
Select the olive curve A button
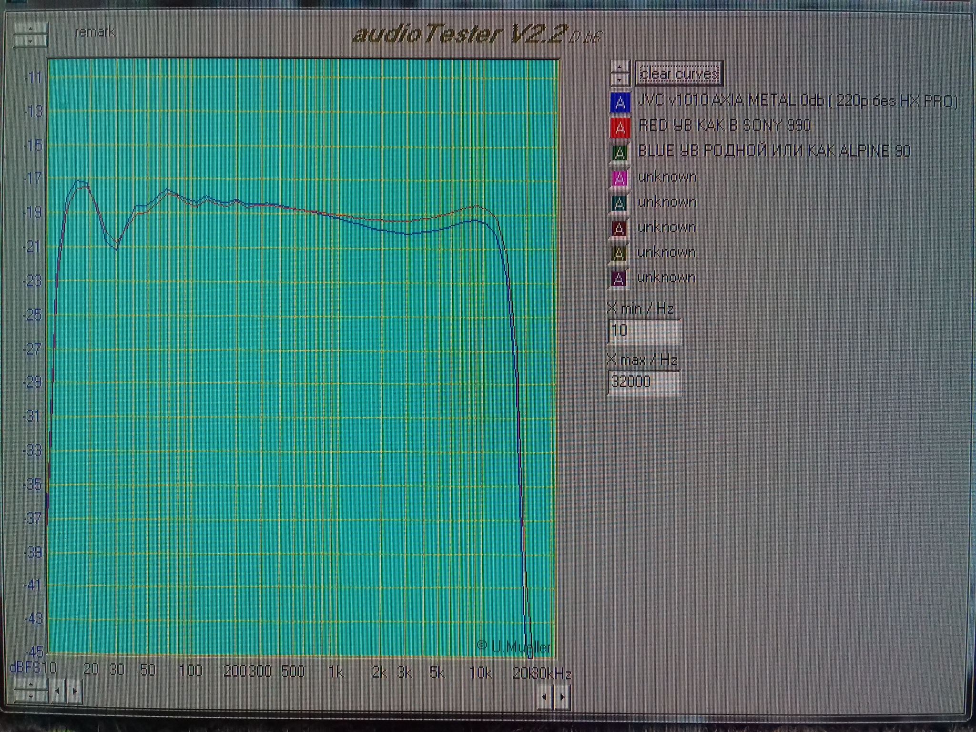pos(619,254)
